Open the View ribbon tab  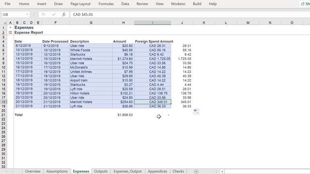tap(159, 4)
